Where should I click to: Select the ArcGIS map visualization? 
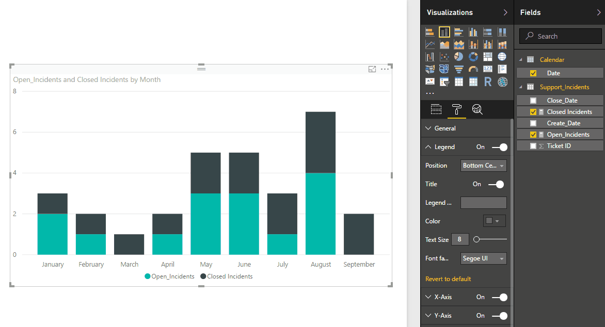pos(502,81)
